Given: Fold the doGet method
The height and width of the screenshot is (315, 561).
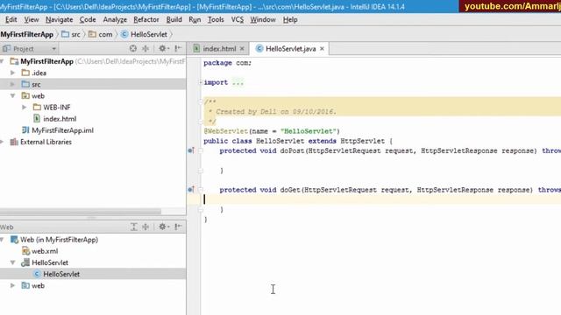Looking at the screenshot, I should pos(201,190).
